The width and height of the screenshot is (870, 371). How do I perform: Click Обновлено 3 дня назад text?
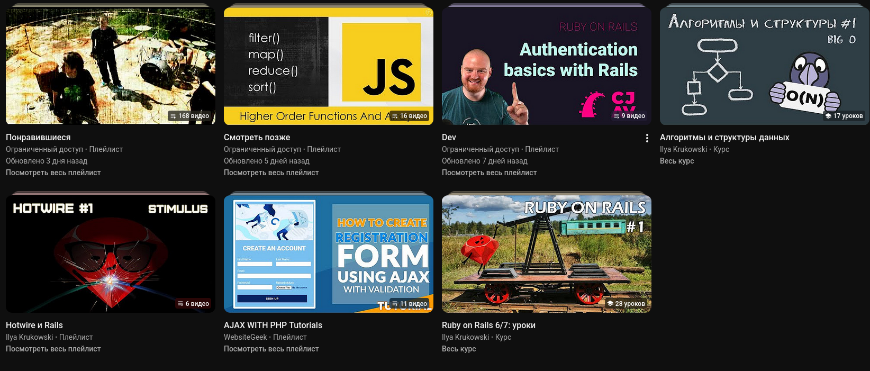(47, 161)
